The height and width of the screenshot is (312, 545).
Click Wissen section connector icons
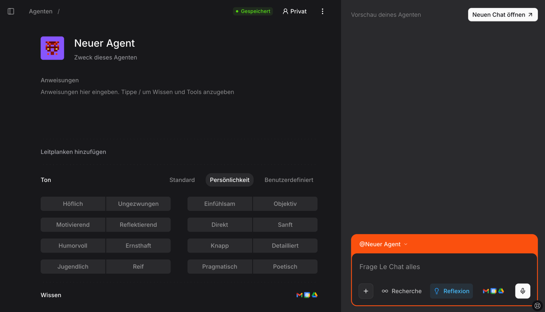(x=307, y=295)
